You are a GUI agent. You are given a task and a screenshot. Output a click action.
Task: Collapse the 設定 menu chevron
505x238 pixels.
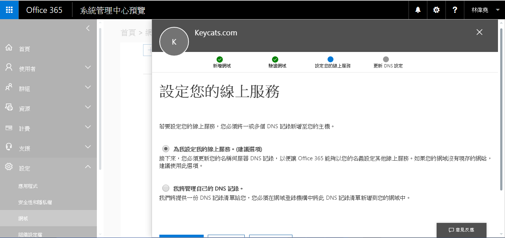[x=88, y=167]
